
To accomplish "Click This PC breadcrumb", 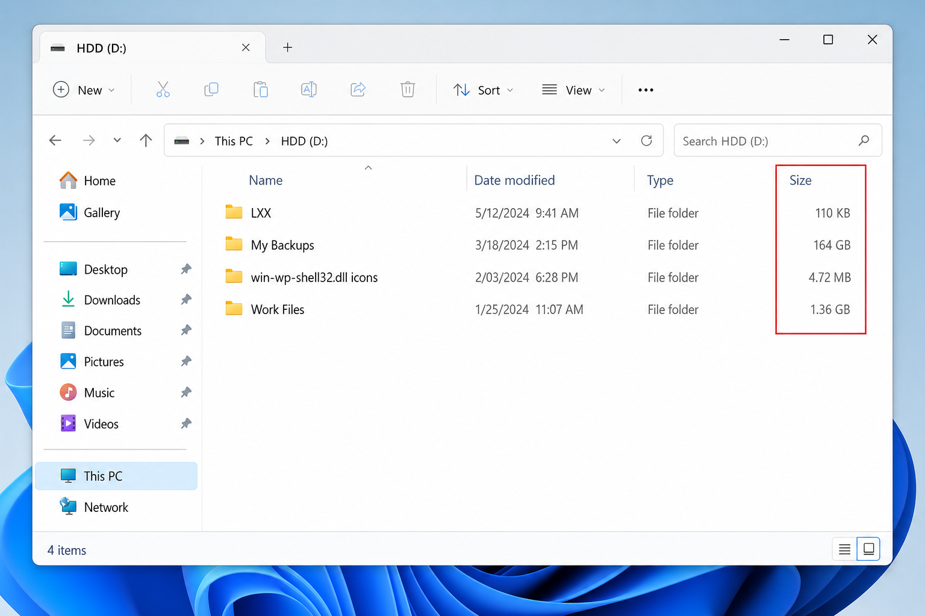I will pos(234,141).
